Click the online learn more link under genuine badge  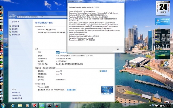pyautogui.click(x=107, y=94)
